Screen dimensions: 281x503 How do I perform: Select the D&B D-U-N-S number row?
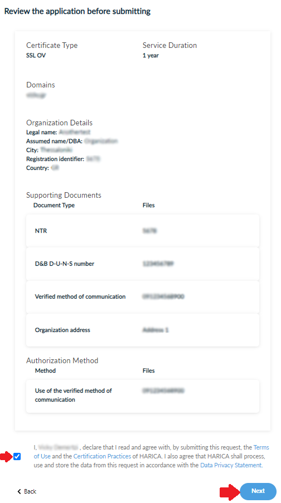coord(143,263)
